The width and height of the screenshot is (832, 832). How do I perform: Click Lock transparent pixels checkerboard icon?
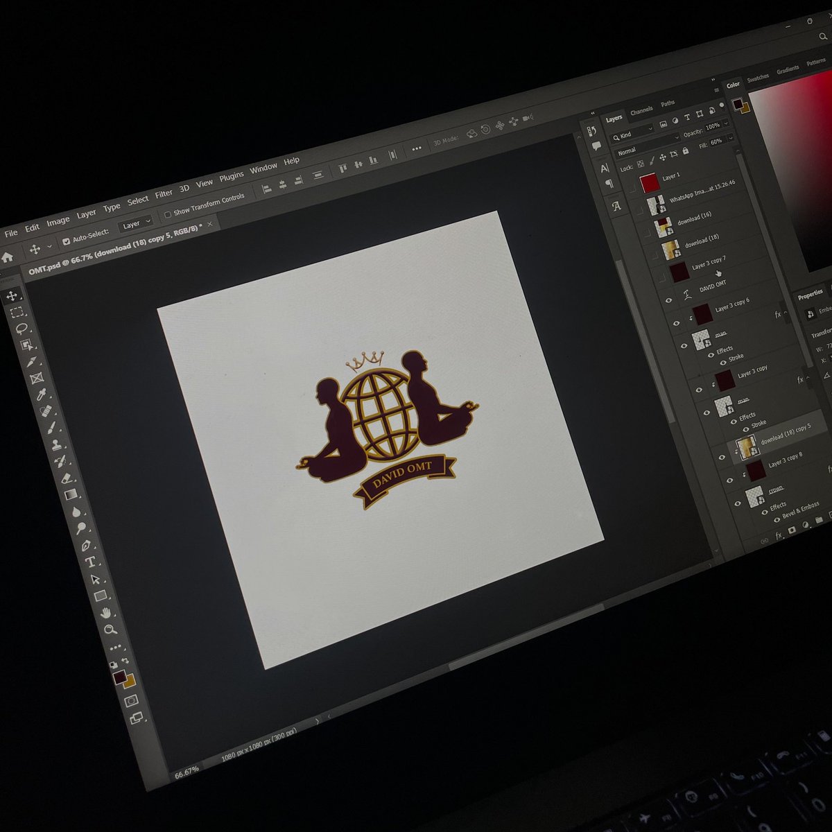641,165
